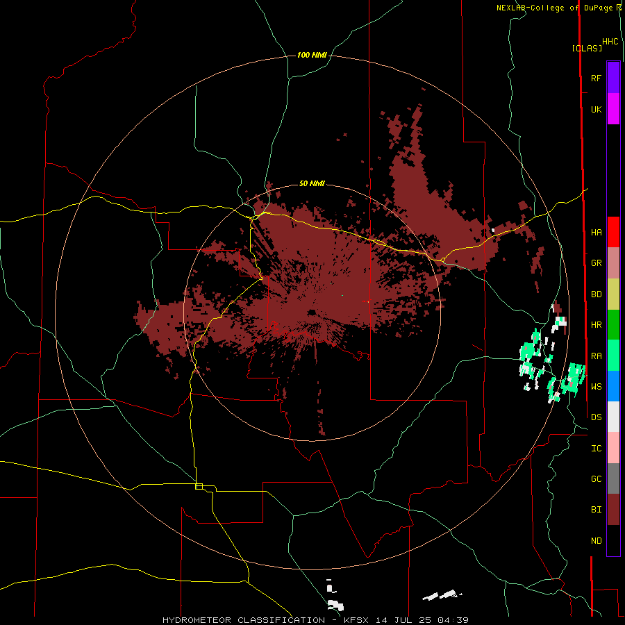The height and width of the screenshot is (625, 625).
Task: Click the IC legend label
Action: (596, 449)
